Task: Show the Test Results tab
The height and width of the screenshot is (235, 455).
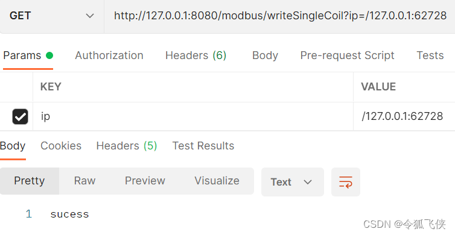Action: point(203,146)
